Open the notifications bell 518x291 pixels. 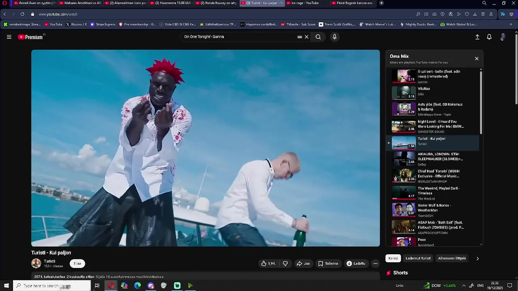489,37
